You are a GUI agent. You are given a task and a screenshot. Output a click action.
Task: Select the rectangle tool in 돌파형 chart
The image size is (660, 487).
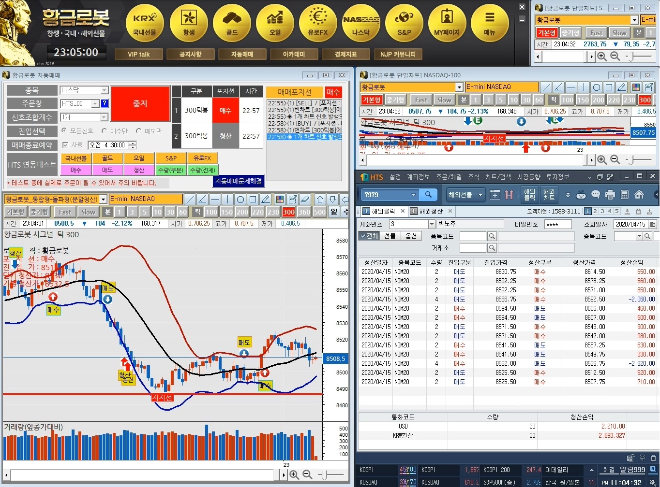point(253,199)
